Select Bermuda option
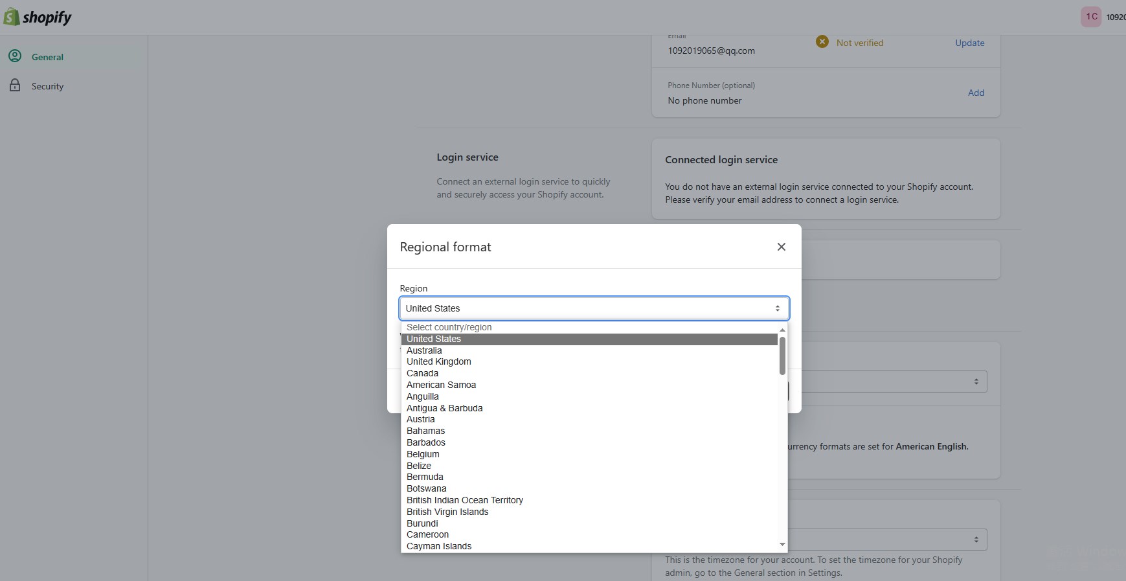Viewport: 1126px width, 581px height. point(589,477)
